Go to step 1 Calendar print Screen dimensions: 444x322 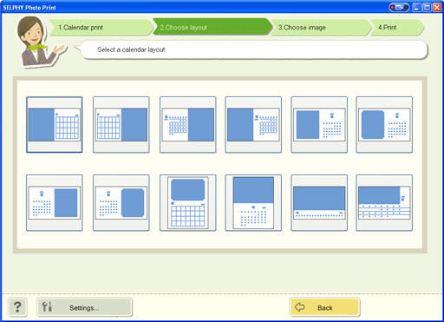(x=101, y=28)
